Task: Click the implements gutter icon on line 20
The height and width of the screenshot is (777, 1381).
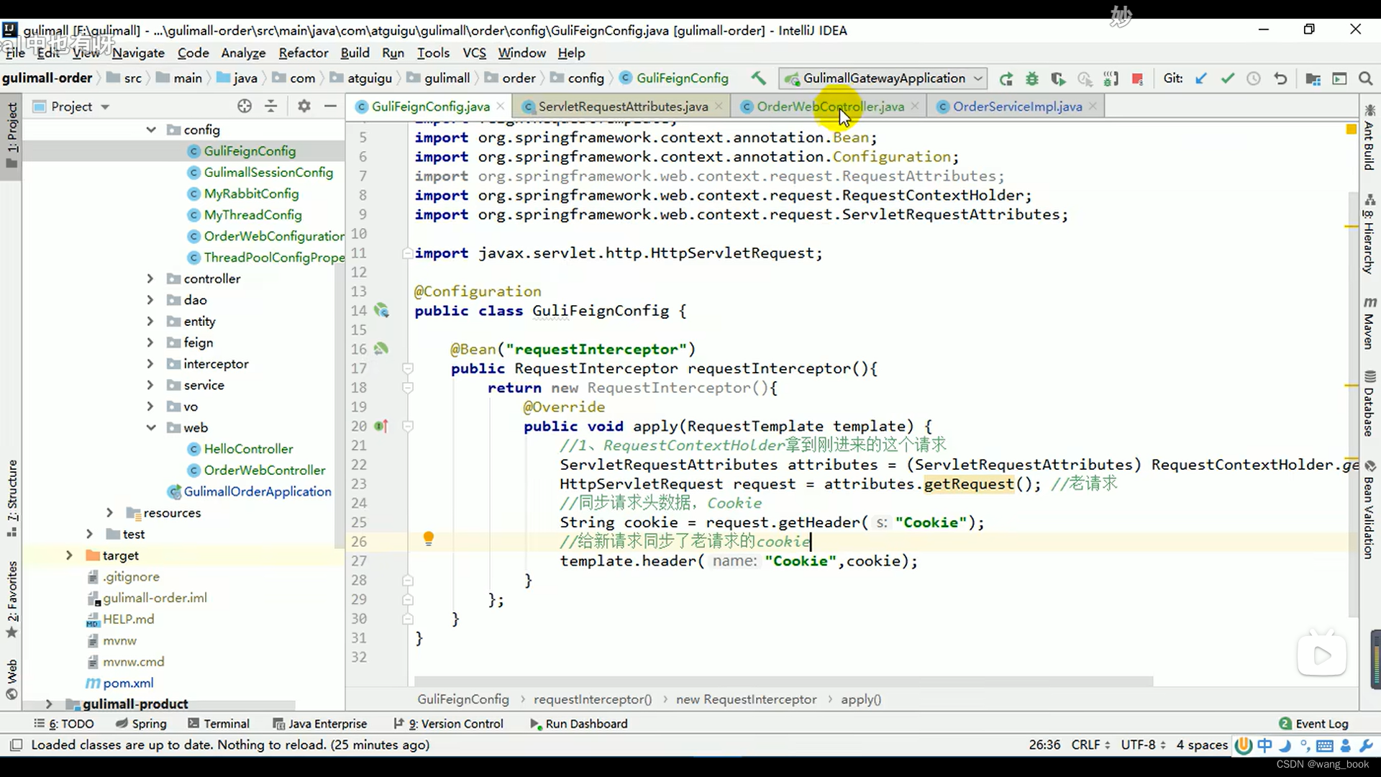Action: coord(381,426)
